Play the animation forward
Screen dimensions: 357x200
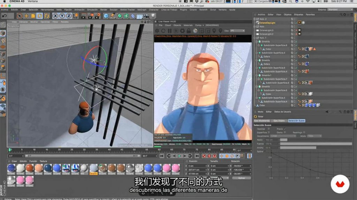180,156
